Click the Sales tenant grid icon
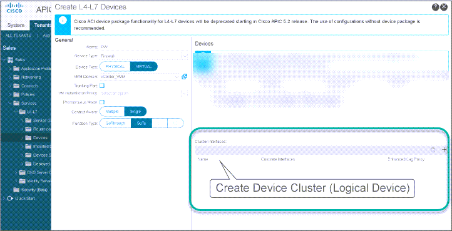The image size is (452, 231). click(x=10, y=60)
